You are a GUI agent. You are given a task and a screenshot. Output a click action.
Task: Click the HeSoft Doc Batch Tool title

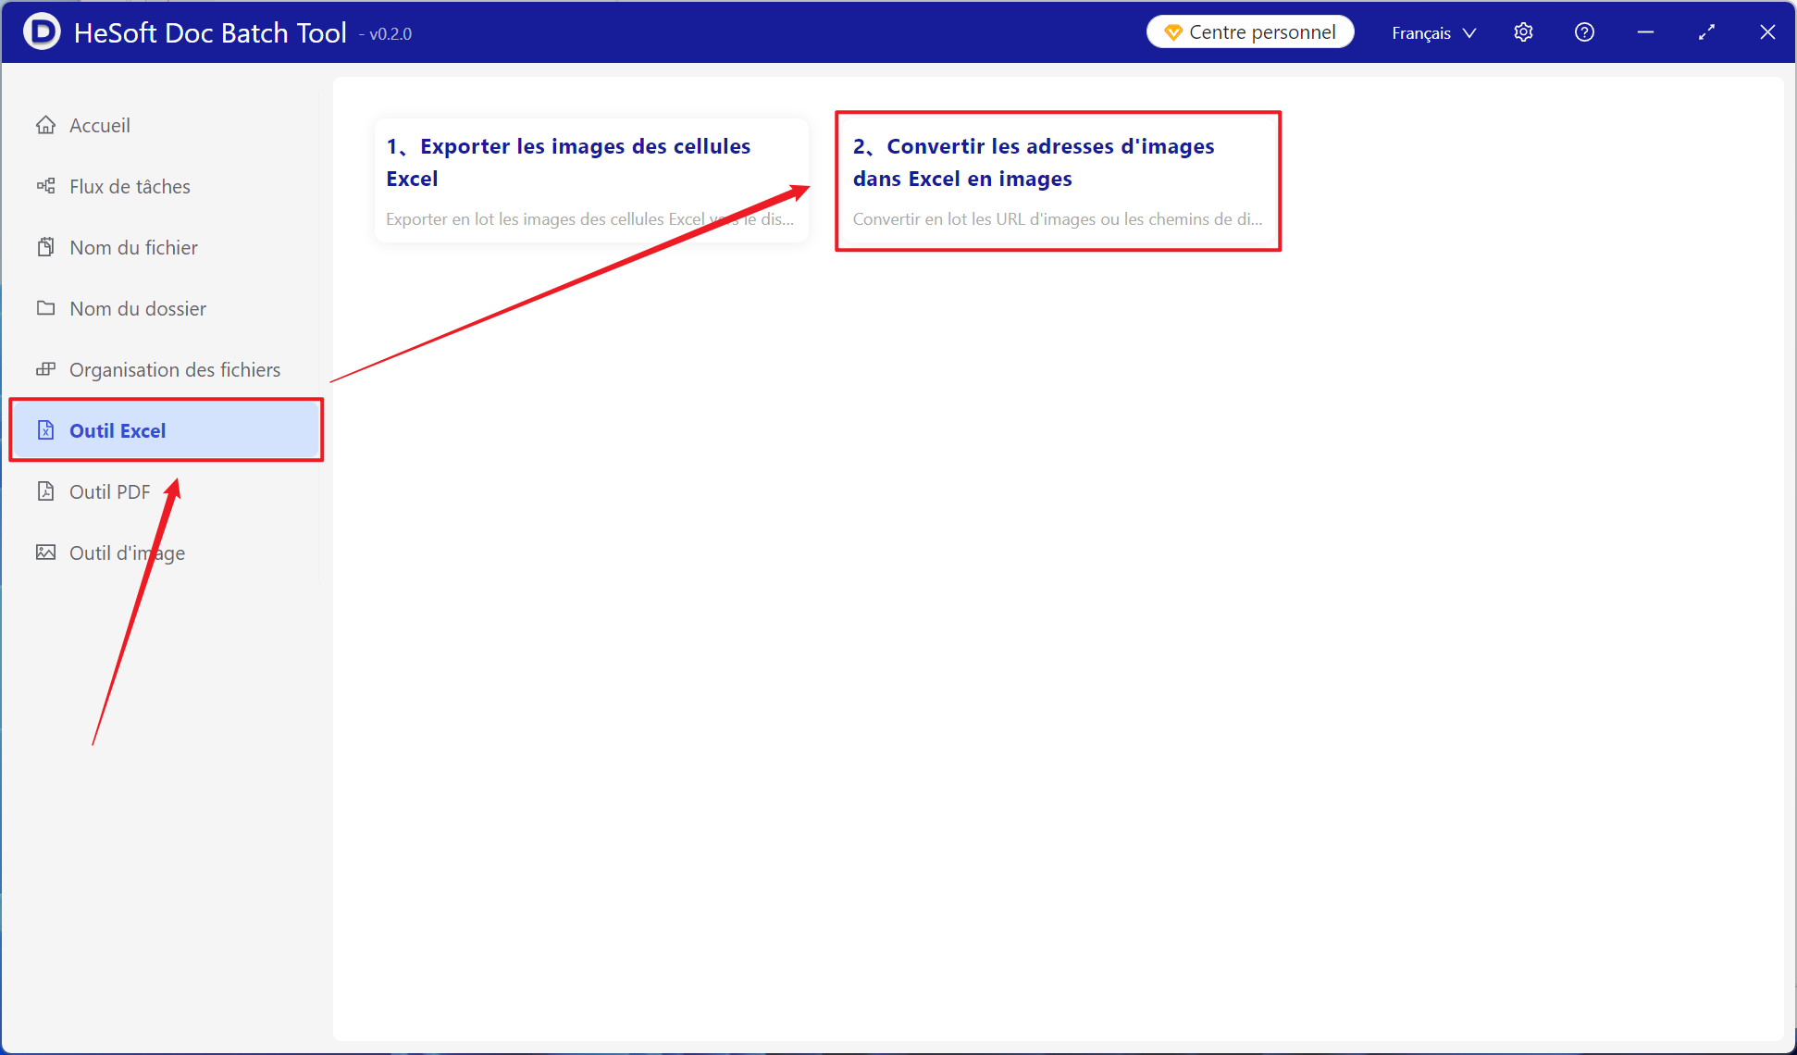[210, 32]
